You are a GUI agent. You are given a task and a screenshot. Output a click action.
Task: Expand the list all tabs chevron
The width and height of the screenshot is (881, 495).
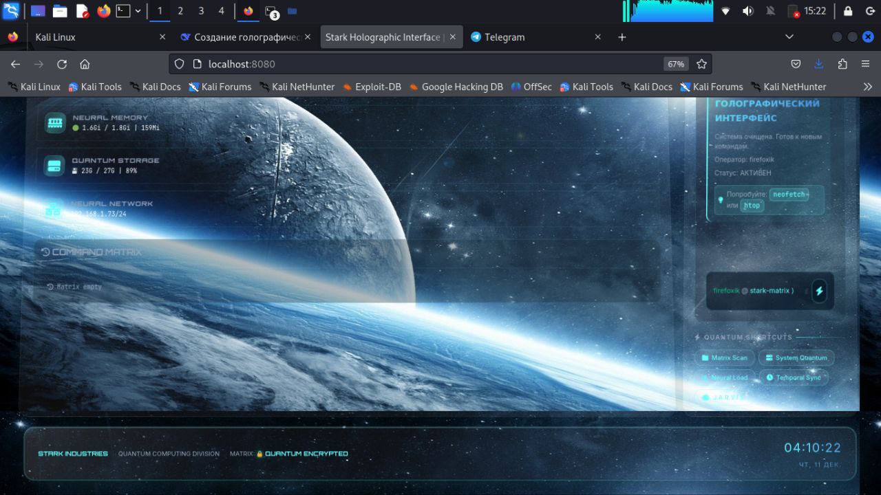789,37
